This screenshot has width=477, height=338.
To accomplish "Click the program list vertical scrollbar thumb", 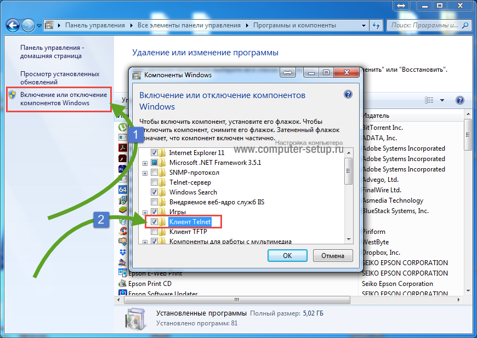I will click(x=468, y=135).
